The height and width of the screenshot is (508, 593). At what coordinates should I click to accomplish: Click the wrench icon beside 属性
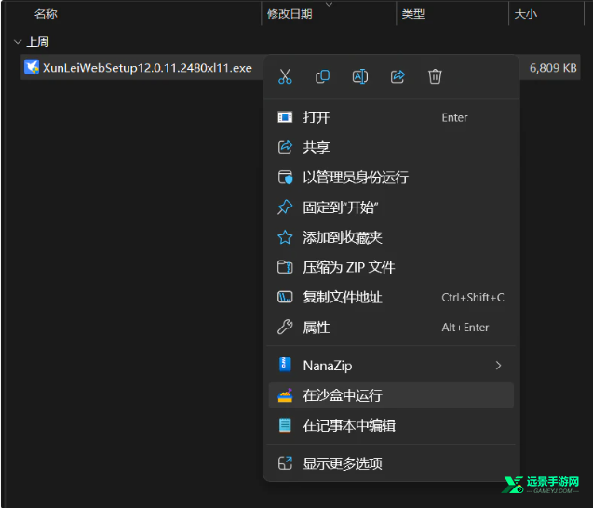coord(285,327)
